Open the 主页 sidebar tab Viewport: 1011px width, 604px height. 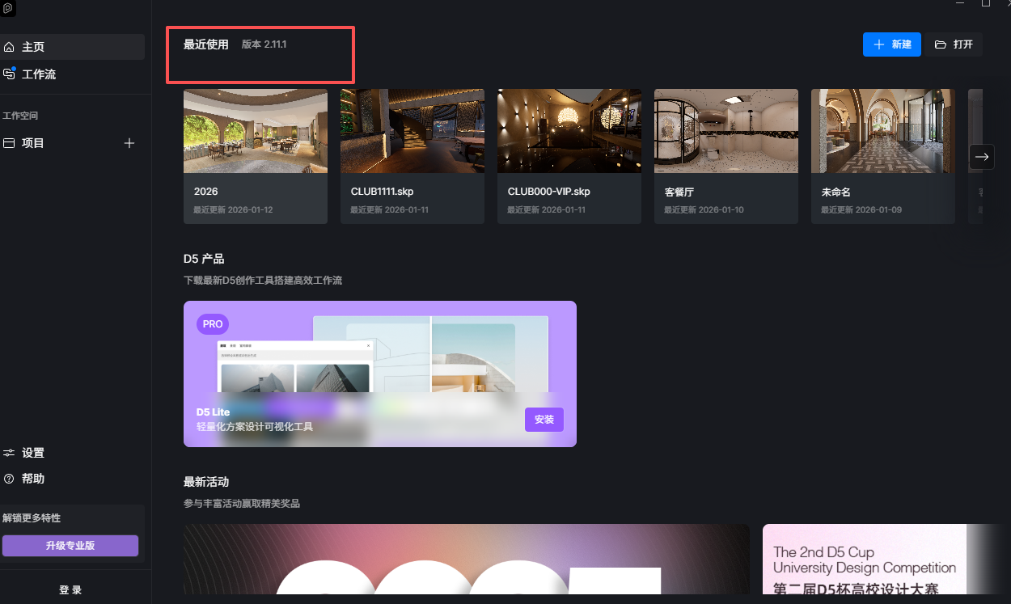(x=33, y=48)
